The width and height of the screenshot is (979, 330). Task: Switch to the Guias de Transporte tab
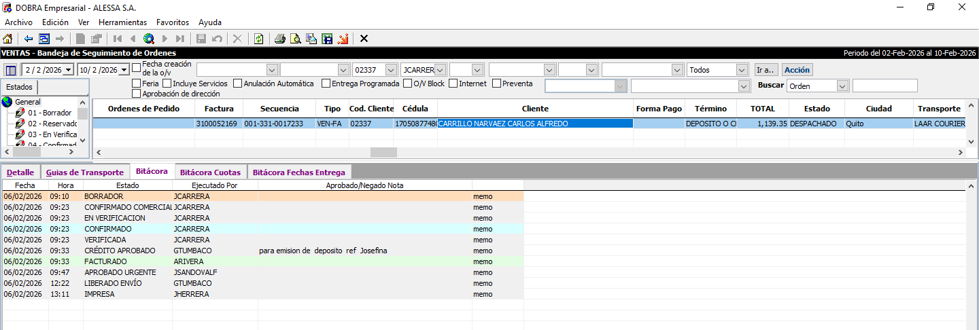click(85, 172)
